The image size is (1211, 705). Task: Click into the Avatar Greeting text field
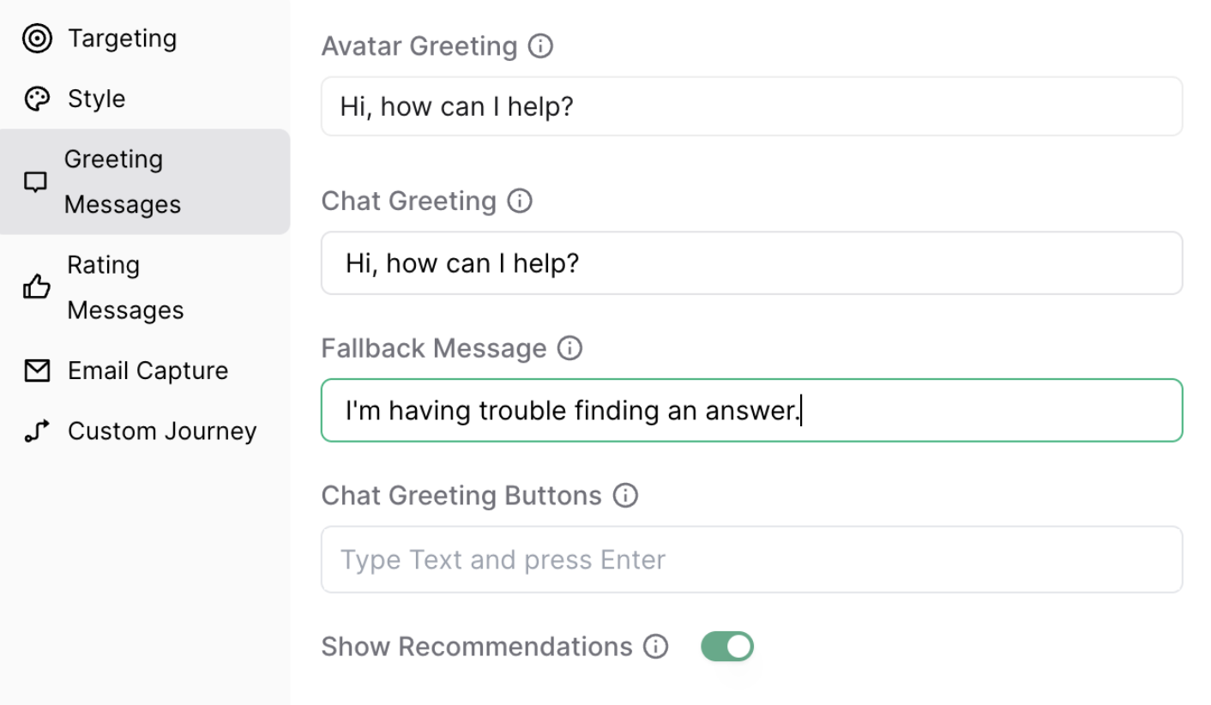(x=751, y=106)
